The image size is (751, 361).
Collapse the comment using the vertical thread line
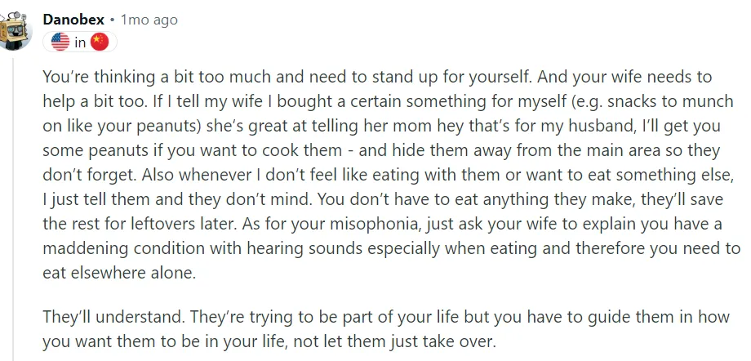[13, 210]
